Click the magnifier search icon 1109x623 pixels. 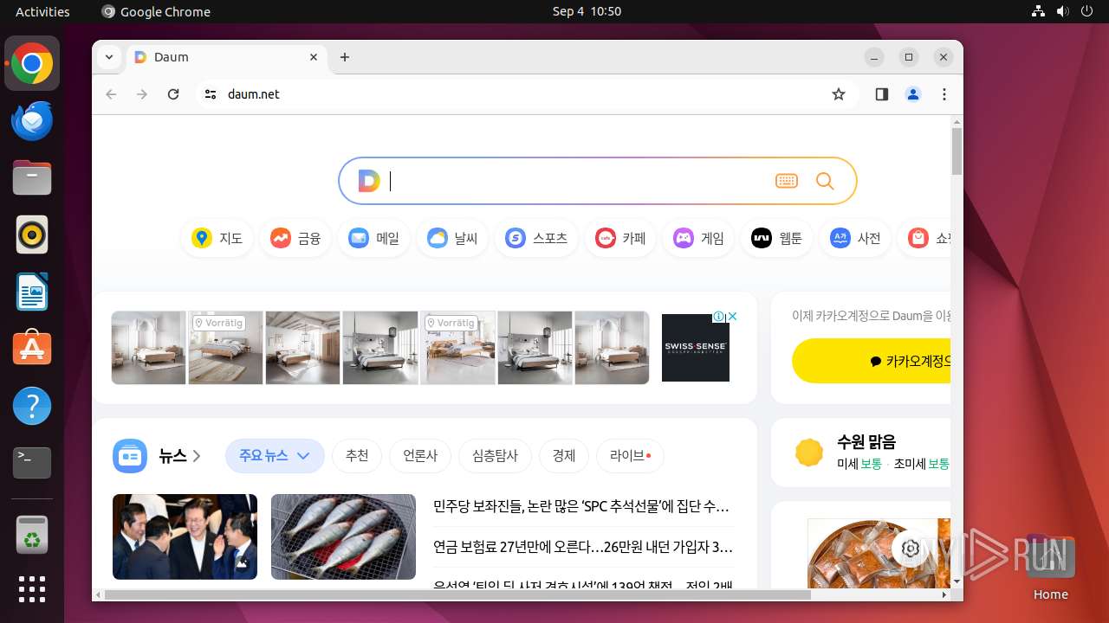click(825, 181)
